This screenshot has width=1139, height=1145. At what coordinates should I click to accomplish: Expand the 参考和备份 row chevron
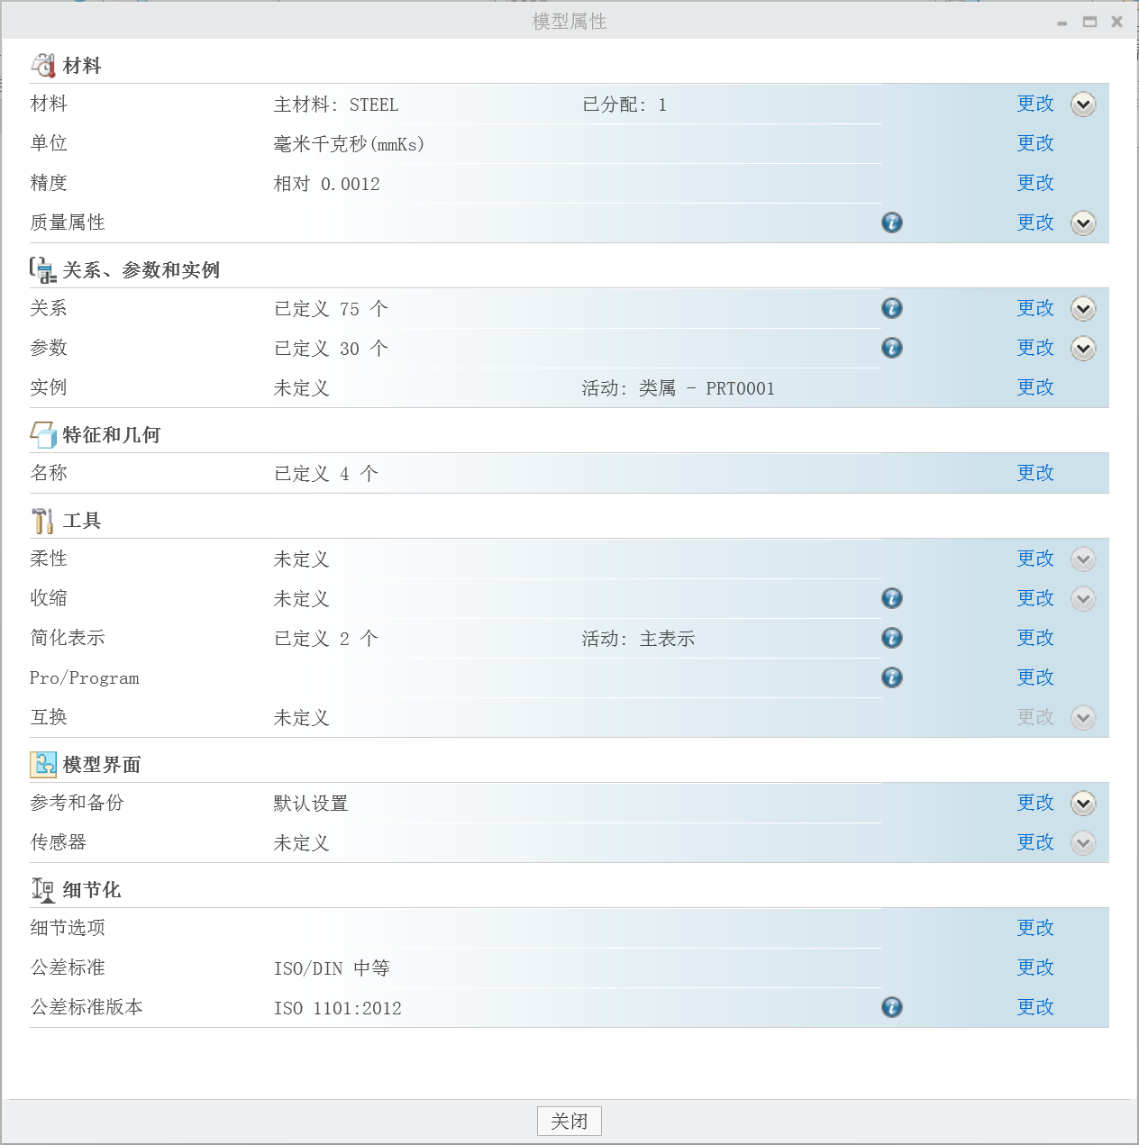(x=1082, y=803)
